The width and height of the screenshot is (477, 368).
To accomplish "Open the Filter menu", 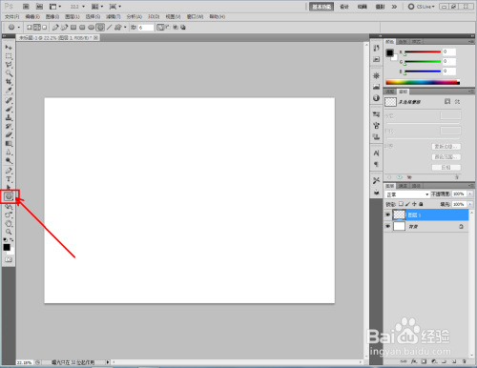I will [114, 16].
